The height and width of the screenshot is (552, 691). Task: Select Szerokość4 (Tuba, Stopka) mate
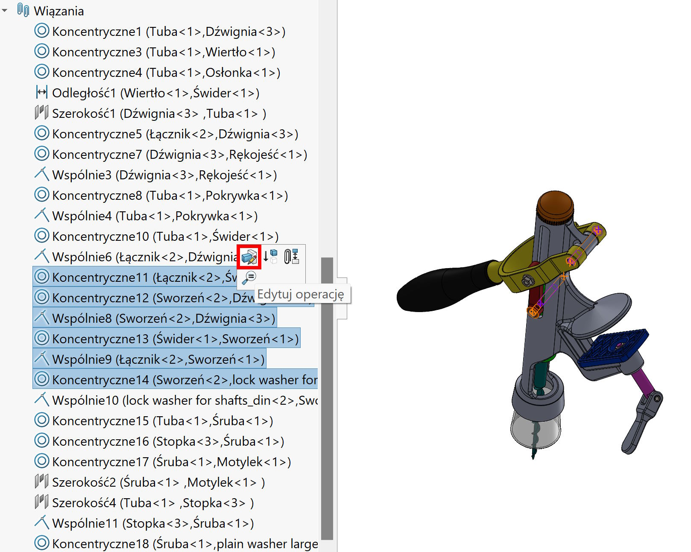click(152, 503)
